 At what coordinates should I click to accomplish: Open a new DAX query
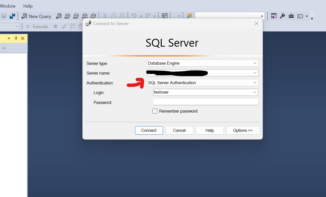(93, 16)
